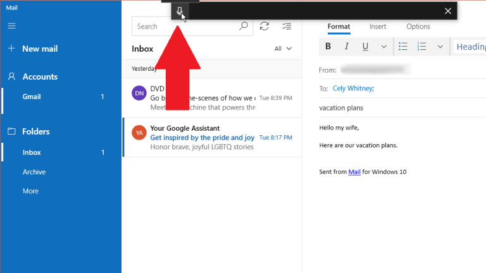Screen dimensions: 486x273
Task: Click 'Here are our vacation plans.' text
Action: pos(358,145)
